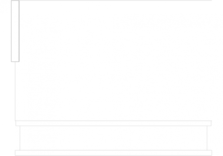Select the right border of the tall narrow rectangle

click(19, 31)
